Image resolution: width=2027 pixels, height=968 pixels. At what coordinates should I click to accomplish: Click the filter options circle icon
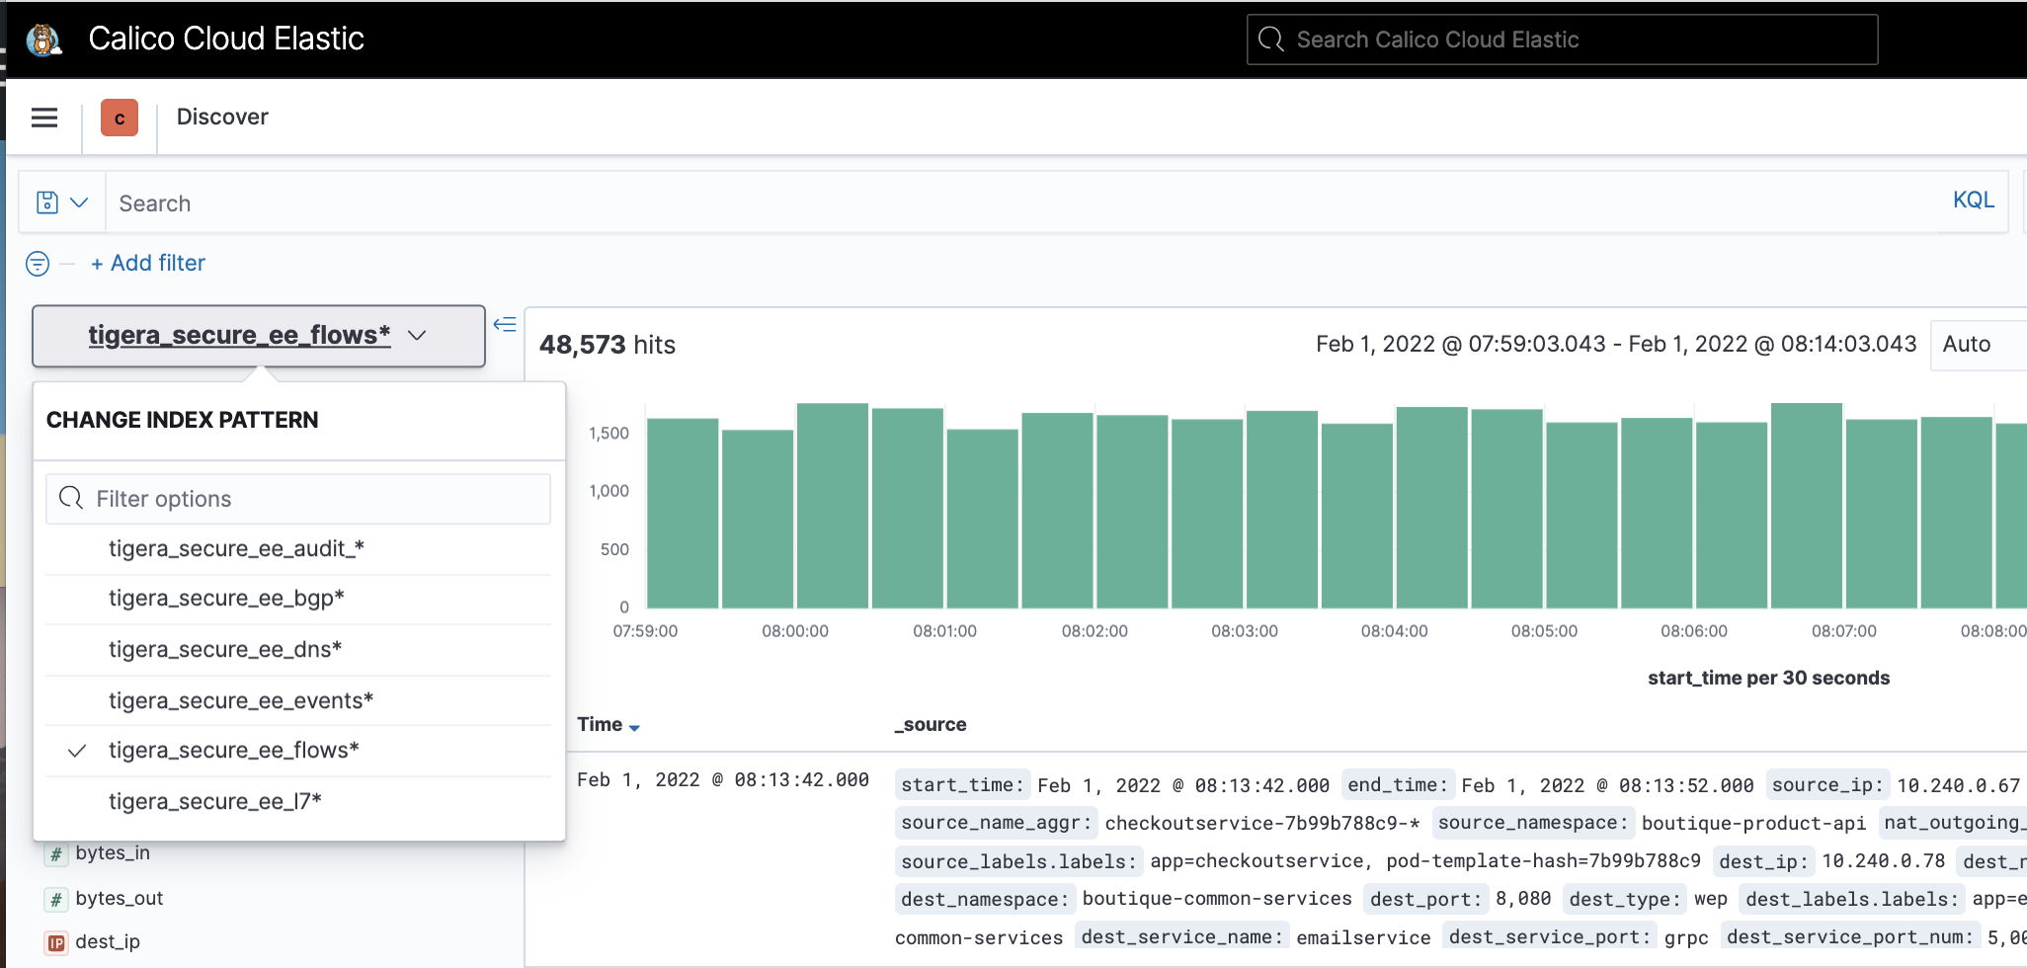(x=38, y=264)
